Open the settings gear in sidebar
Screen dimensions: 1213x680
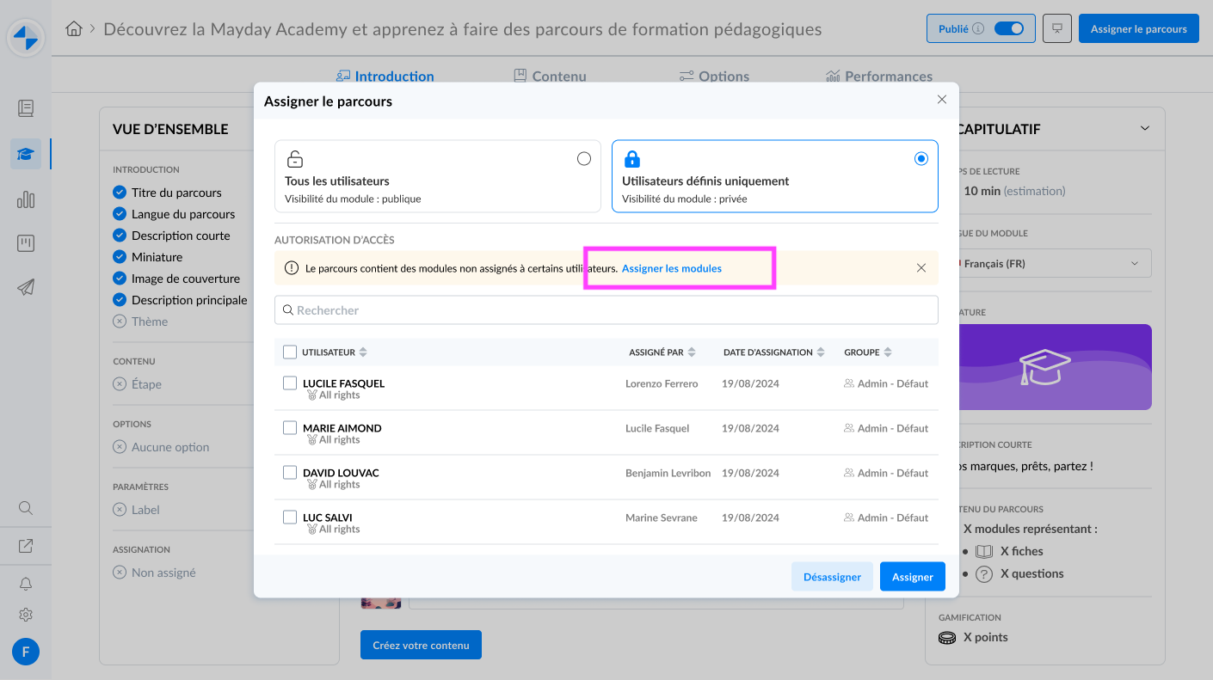tap(26, 615)
